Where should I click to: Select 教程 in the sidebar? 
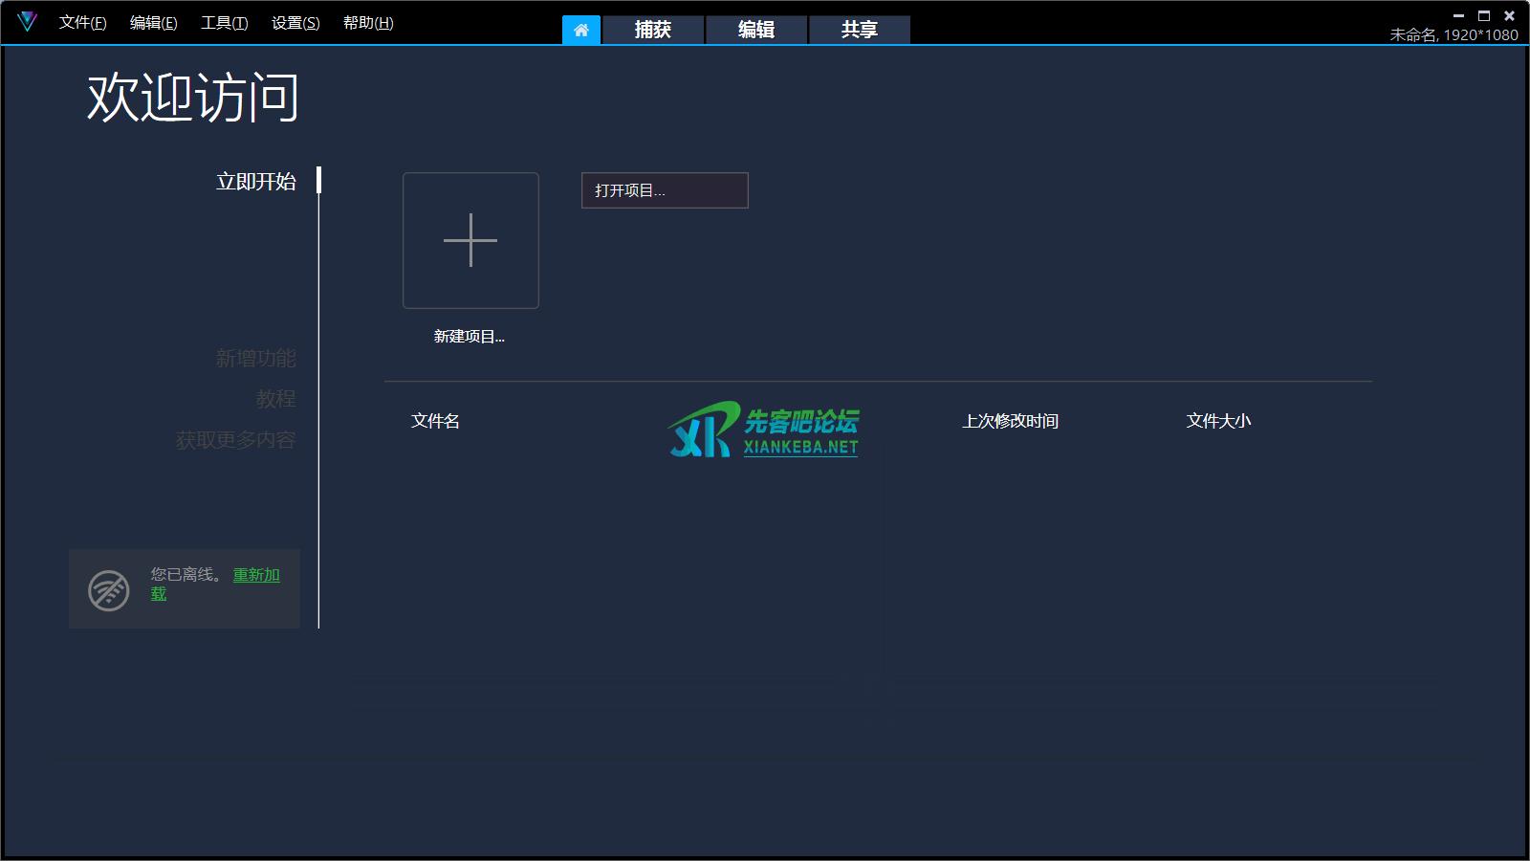coord(275,399)
